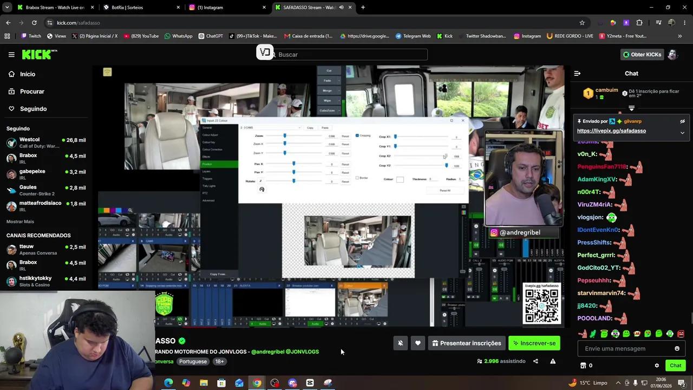
Task: Switch to BotRix Sorteios tab
Action: 141,8
